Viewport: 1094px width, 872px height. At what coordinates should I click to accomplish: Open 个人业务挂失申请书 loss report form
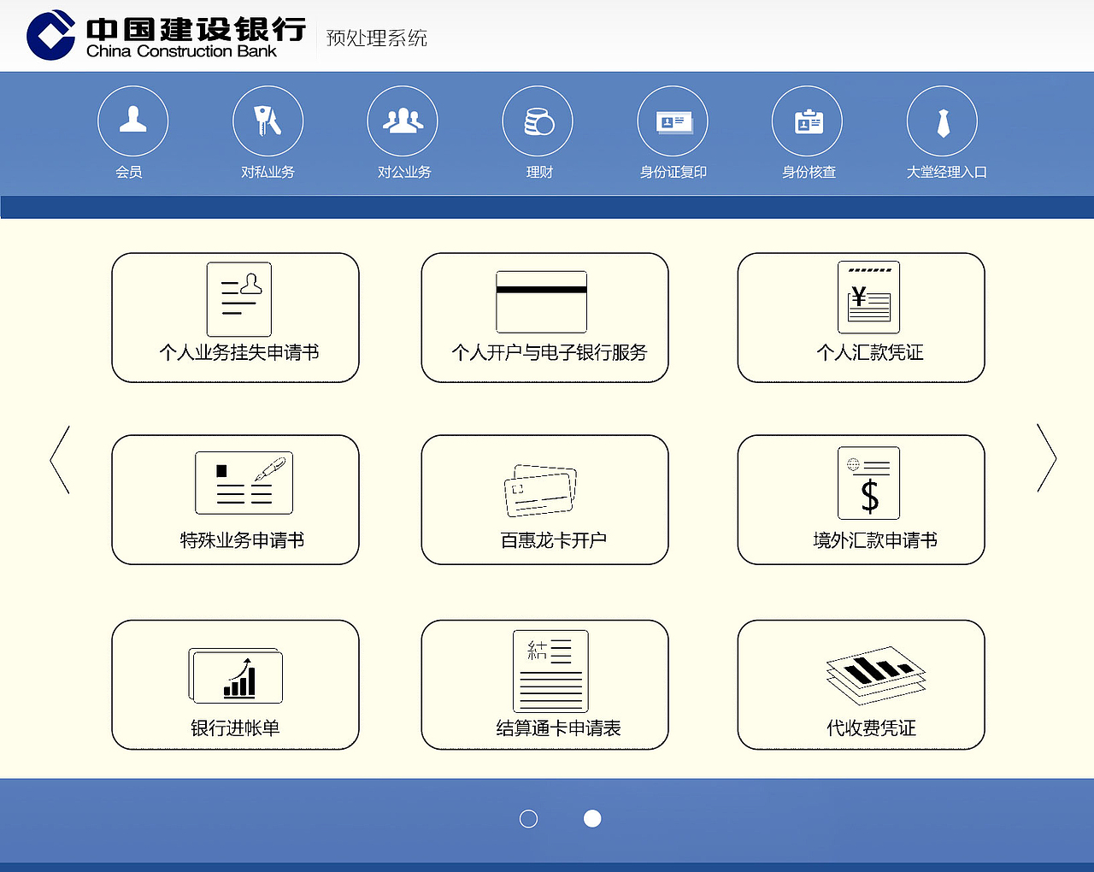click(x=235, y=317)
